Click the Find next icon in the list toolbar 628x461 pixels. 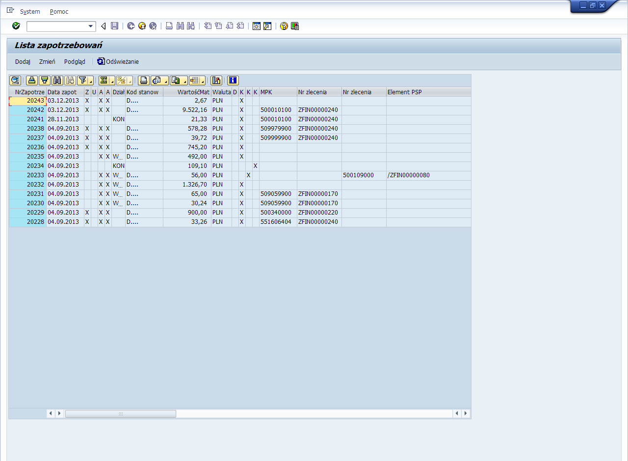[x=70, y=81]
